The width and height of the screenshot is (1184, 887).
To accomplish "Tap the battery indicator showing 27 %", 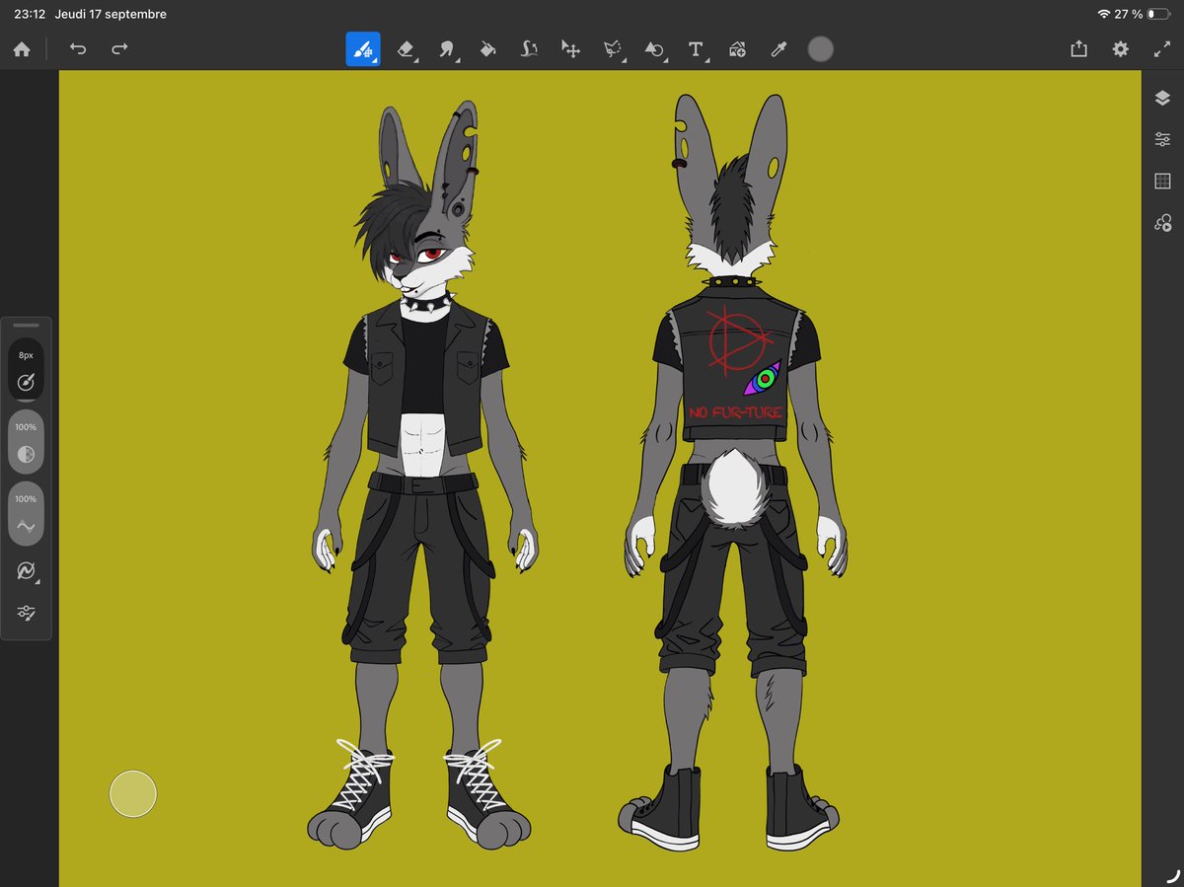I will tap(1144, 14).
